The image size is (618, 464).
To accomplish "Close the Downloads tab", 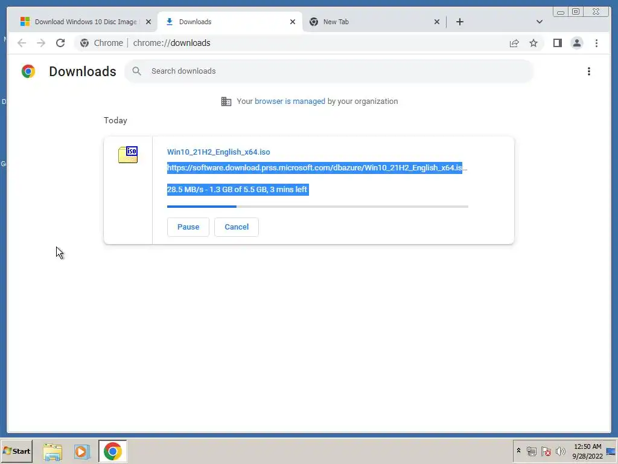I will tap(293, 22).
